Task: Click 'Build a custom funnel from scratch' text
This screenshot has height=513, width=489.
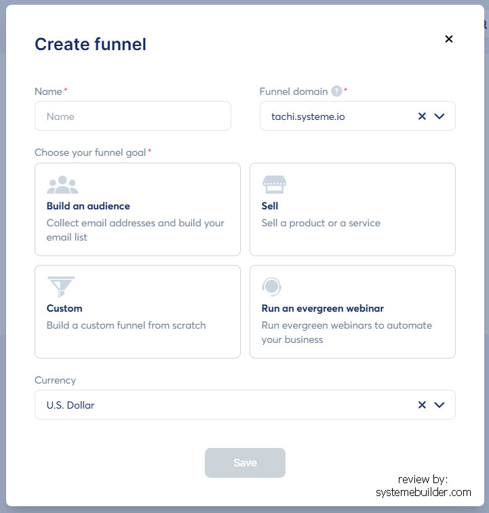Action: tap(126, 325)
